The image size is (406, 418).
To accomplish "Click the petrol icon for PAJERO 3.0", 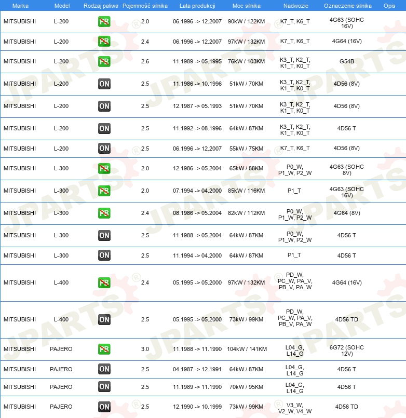I will 104,349.
